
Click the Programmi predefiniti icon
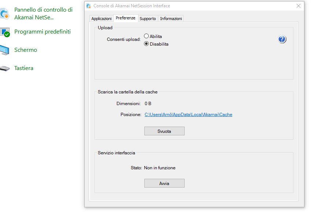pos(5,32)
